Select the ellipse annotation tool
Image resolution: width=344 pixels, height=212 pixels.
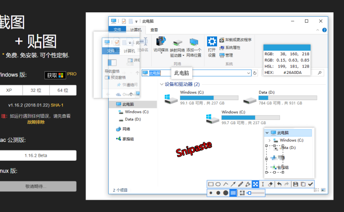[218, 184]
